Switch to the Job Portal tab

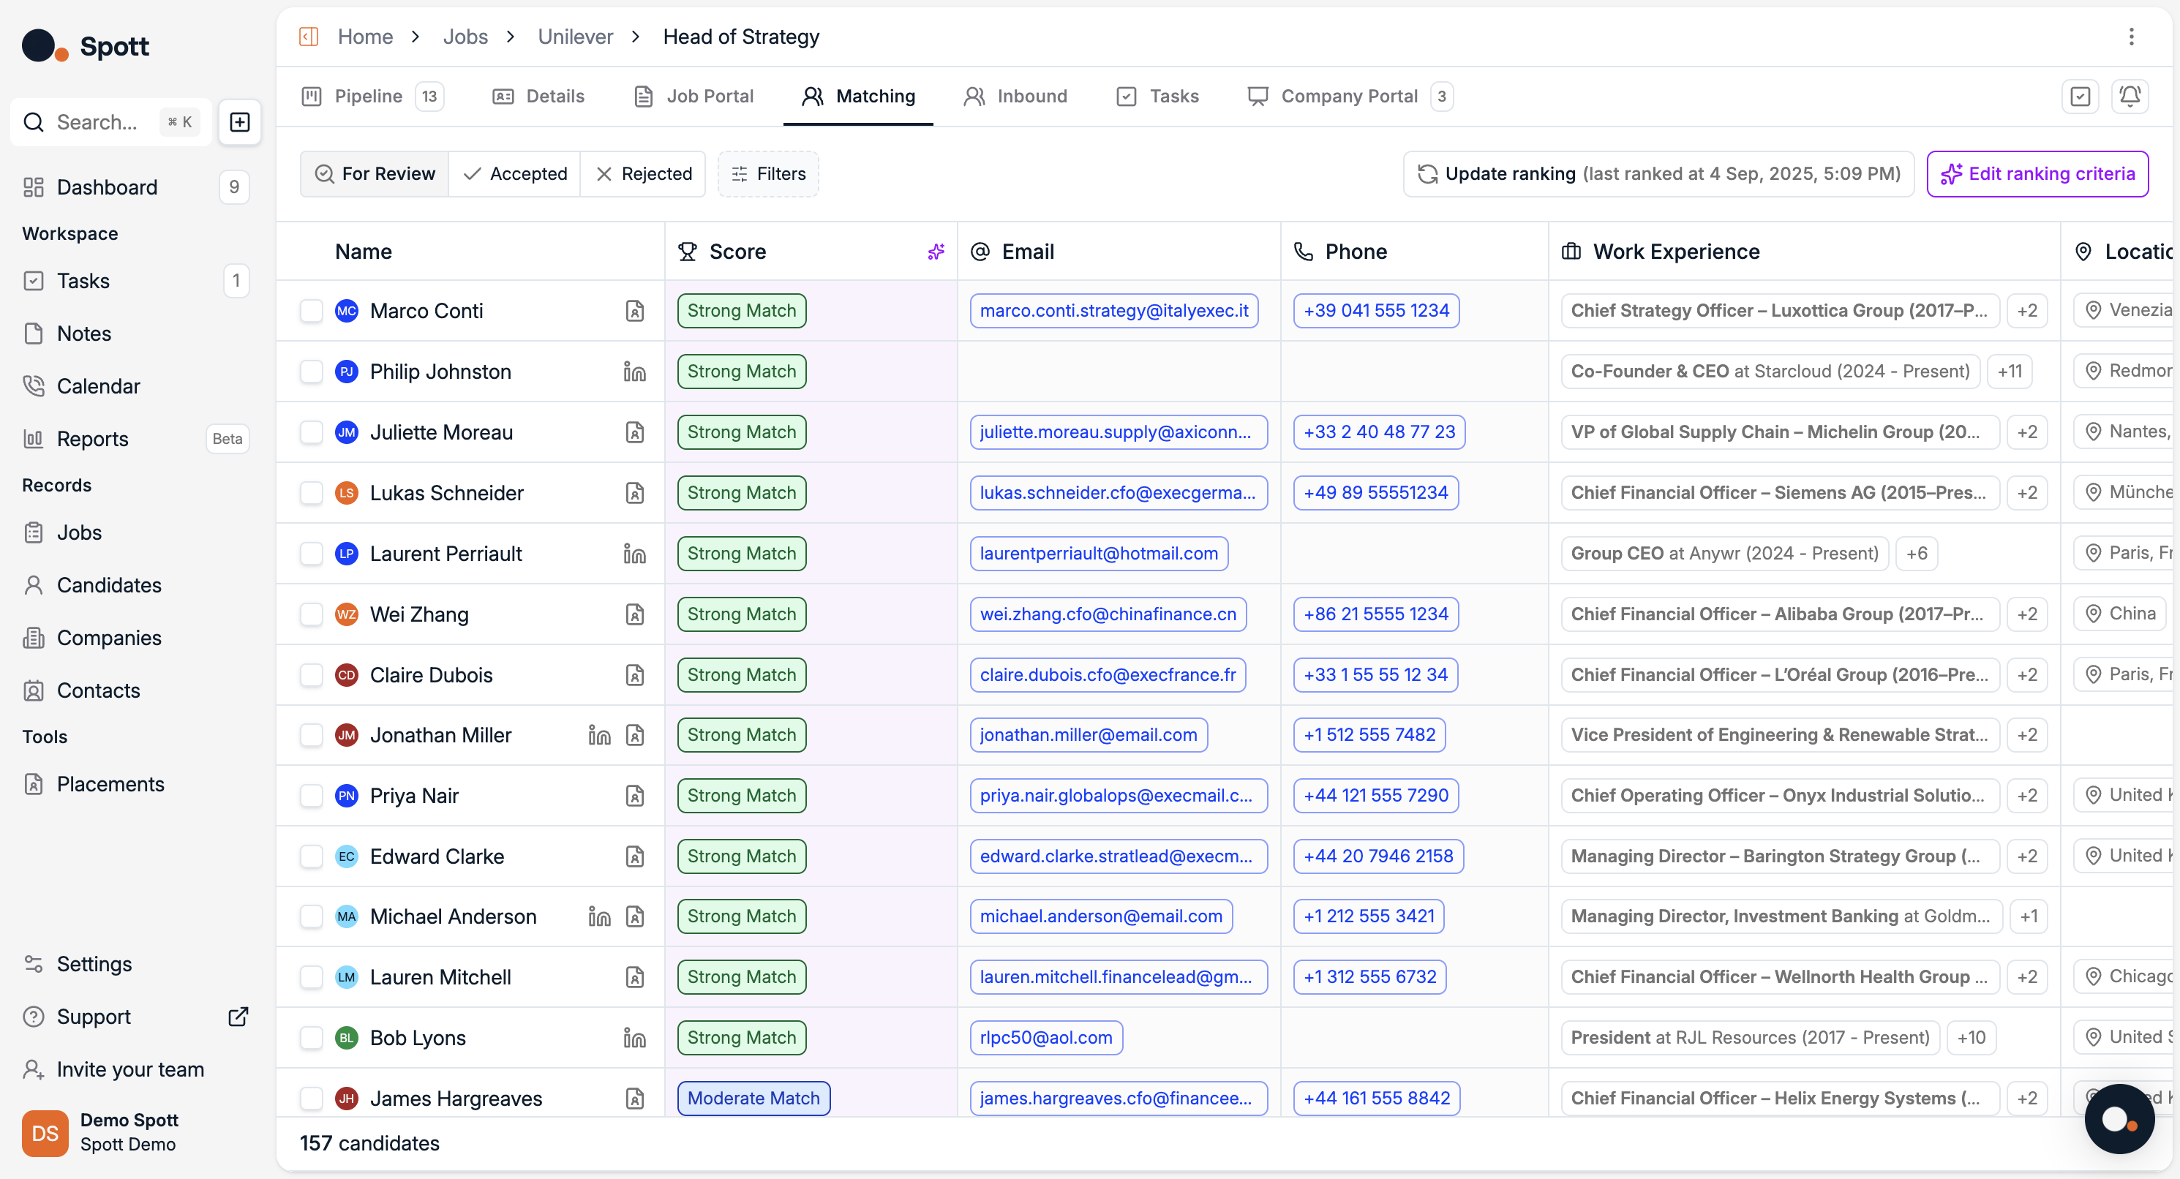pyautogui.click(x=694, y=96)
